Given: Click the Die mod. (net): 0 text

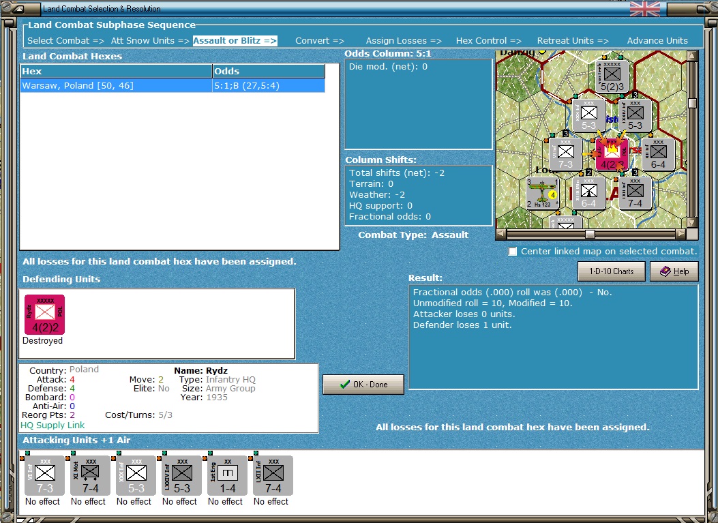Looking at the screenshot, I should click(388, 66).
